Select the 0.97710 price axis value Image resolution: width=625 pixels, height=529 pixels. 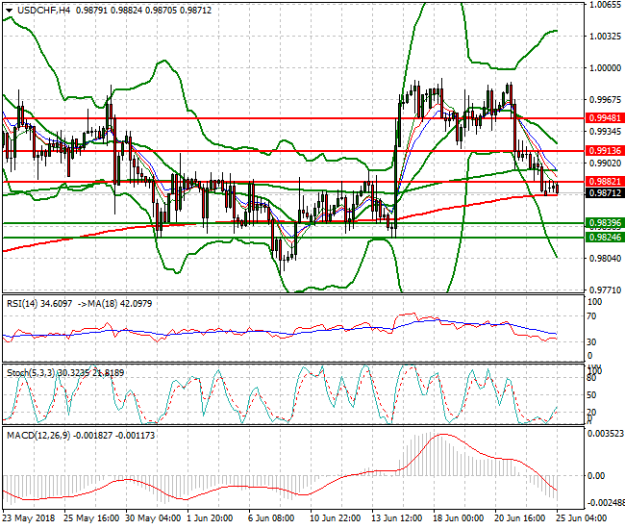click(605, 290)
